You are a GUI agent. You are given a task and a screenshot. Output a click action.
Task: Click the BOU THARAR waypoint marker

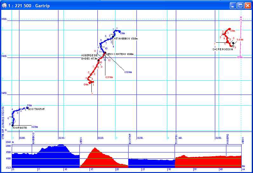[28, 108]
